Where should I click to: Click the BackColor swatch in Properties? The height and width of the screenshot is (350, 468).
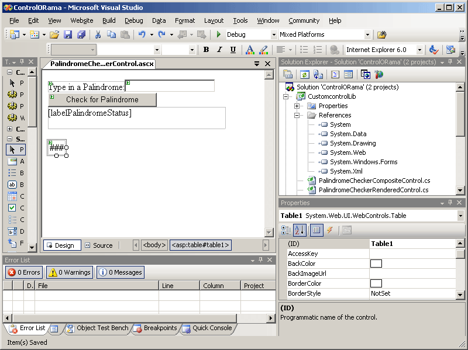point(376,264)
